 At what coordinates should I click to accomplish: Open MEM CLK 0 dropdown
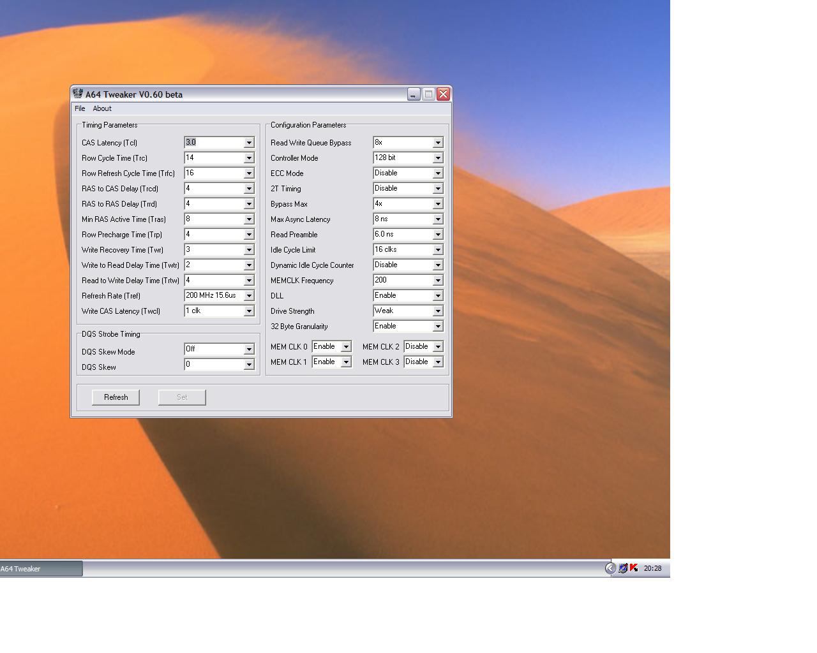(346, 347)
